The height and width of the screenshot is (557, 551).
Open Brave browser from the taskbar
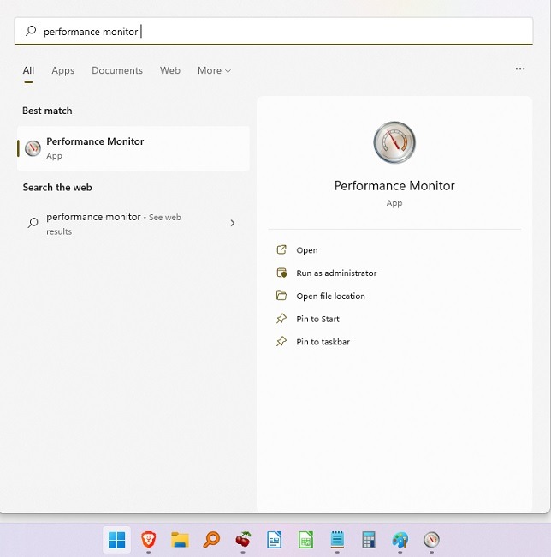(149, 540)
